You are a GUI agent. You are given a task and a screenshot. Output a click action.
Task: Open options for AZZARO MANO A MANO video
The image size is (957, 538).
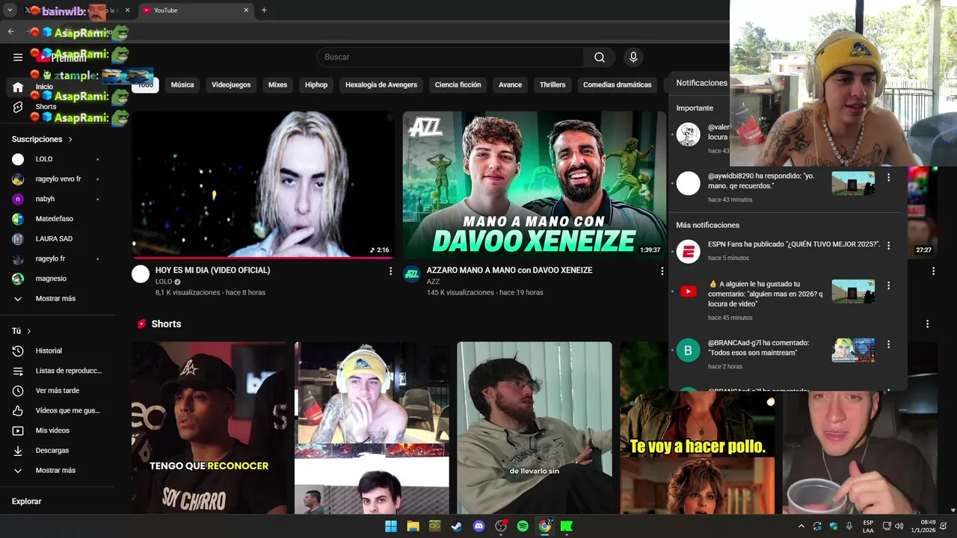(x=662, y=271)
